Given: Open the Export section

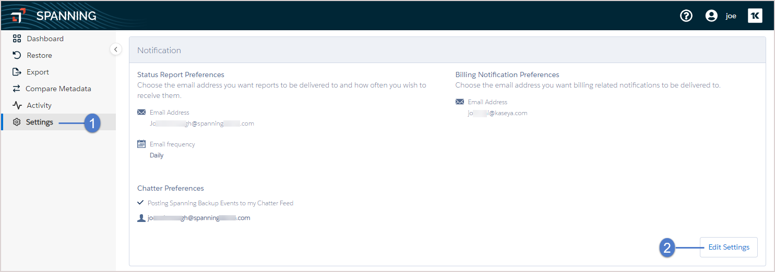Looking at the screenshot, I should [58, 72].
